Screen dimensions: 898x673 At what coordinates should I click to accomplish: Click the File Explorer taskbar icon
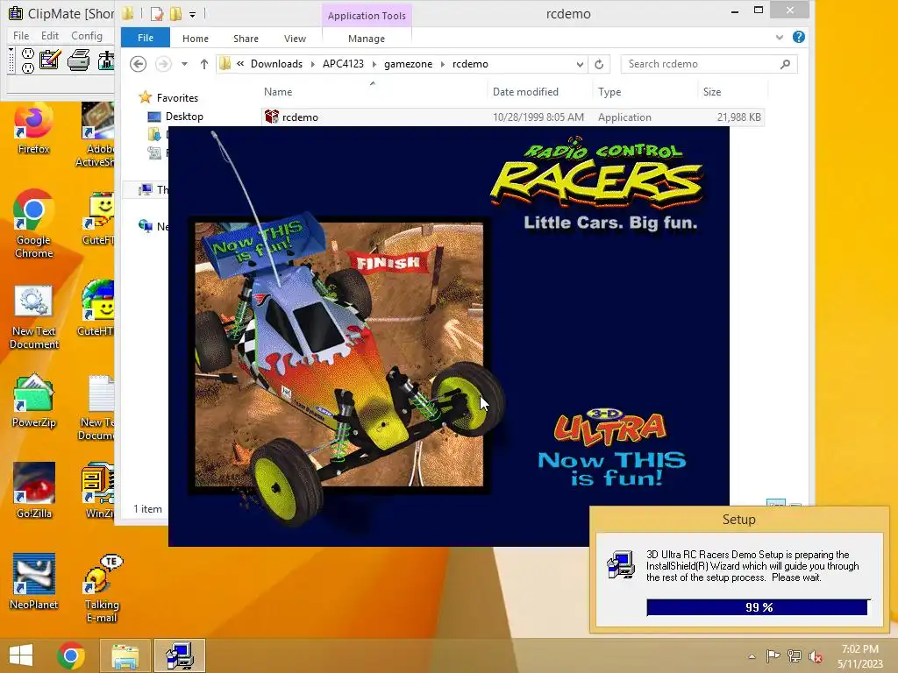125,655
